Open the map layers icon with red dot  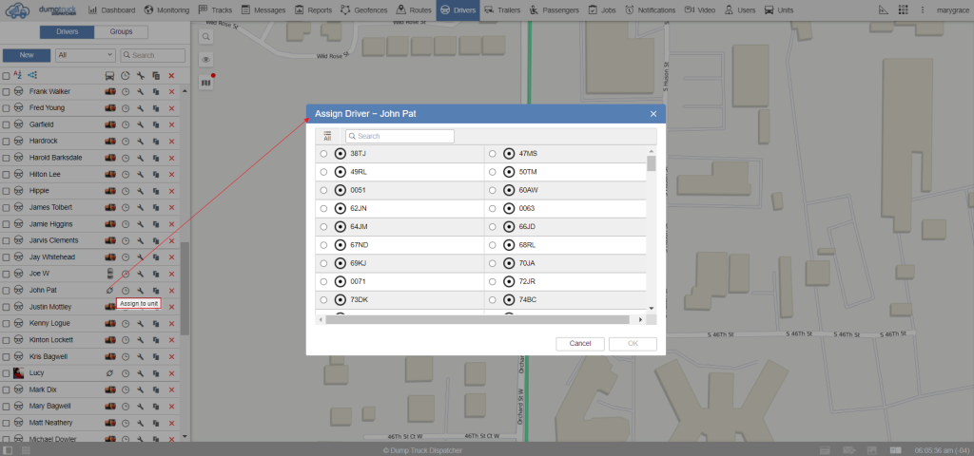coord(205,83)
